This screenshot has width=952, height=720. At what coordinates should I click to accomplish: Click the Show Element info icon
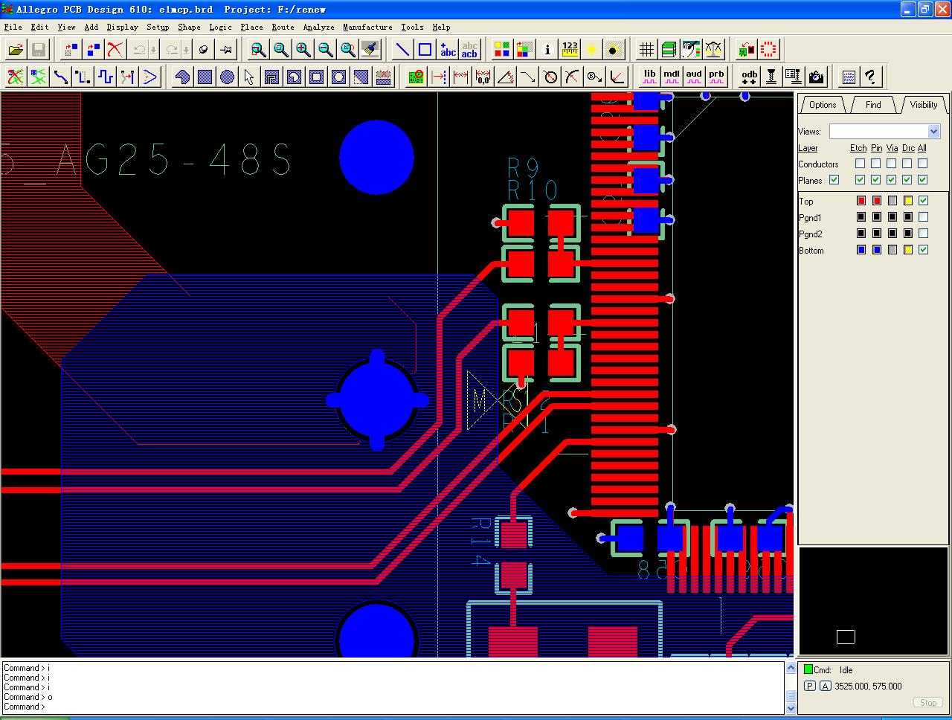click(548, 50)
